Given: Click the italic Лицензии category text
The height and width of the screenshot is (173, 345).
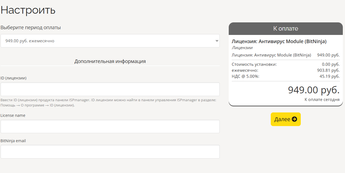Looking at the screenshot, I should (242, 48).
